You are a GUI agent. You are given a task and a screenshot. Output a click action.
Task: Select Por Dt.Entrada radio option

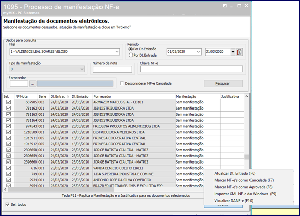(x=131, y=55)
